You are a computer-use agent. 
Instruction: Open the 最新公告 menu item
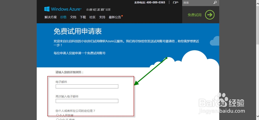coord(115,17)
